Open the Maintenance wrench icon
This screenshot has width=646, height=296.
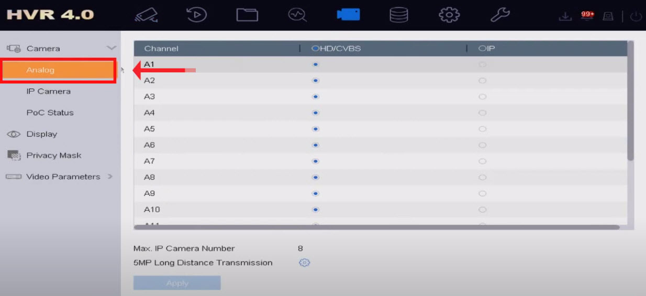pos(500,15)
